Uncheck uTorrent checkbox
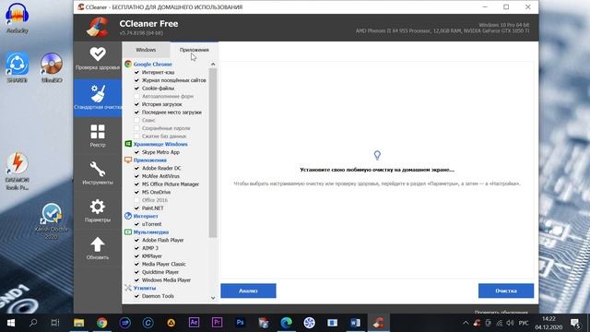The image size is (590, 332). coord(136,224)
